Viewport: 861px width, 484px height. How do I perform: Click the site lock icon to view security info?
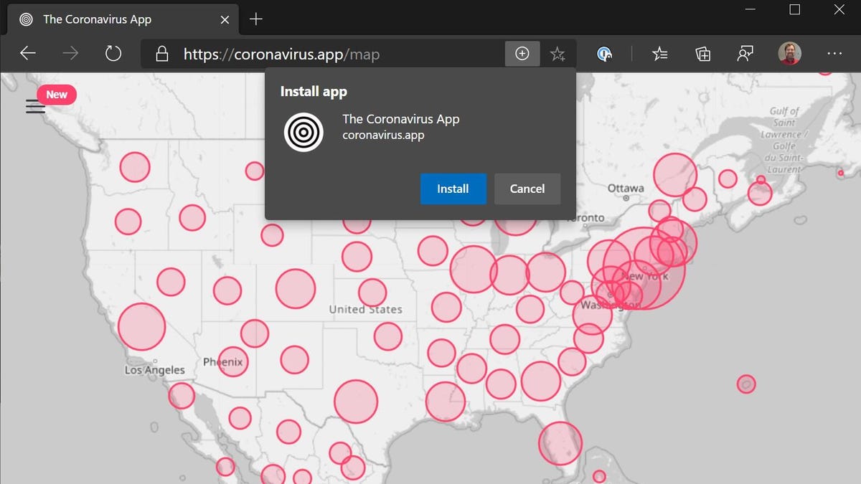(x=162, y=54)
